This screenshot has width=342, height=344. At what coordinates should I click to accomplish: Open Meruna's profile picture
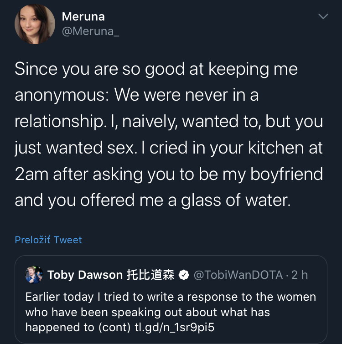(35, 24)
